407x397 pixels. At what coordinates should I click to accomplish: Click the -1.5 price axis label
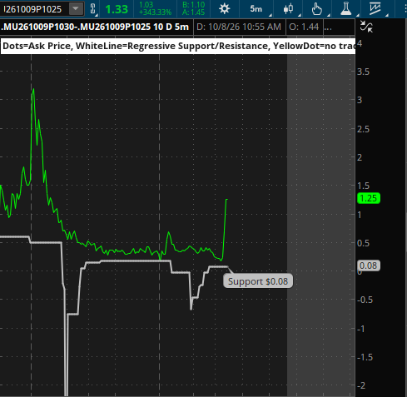(x=365, y=357)
